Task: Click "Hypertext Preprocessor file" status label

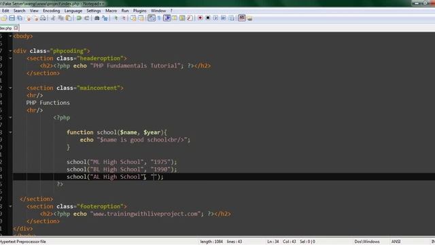Action: [x=23, y=242]
